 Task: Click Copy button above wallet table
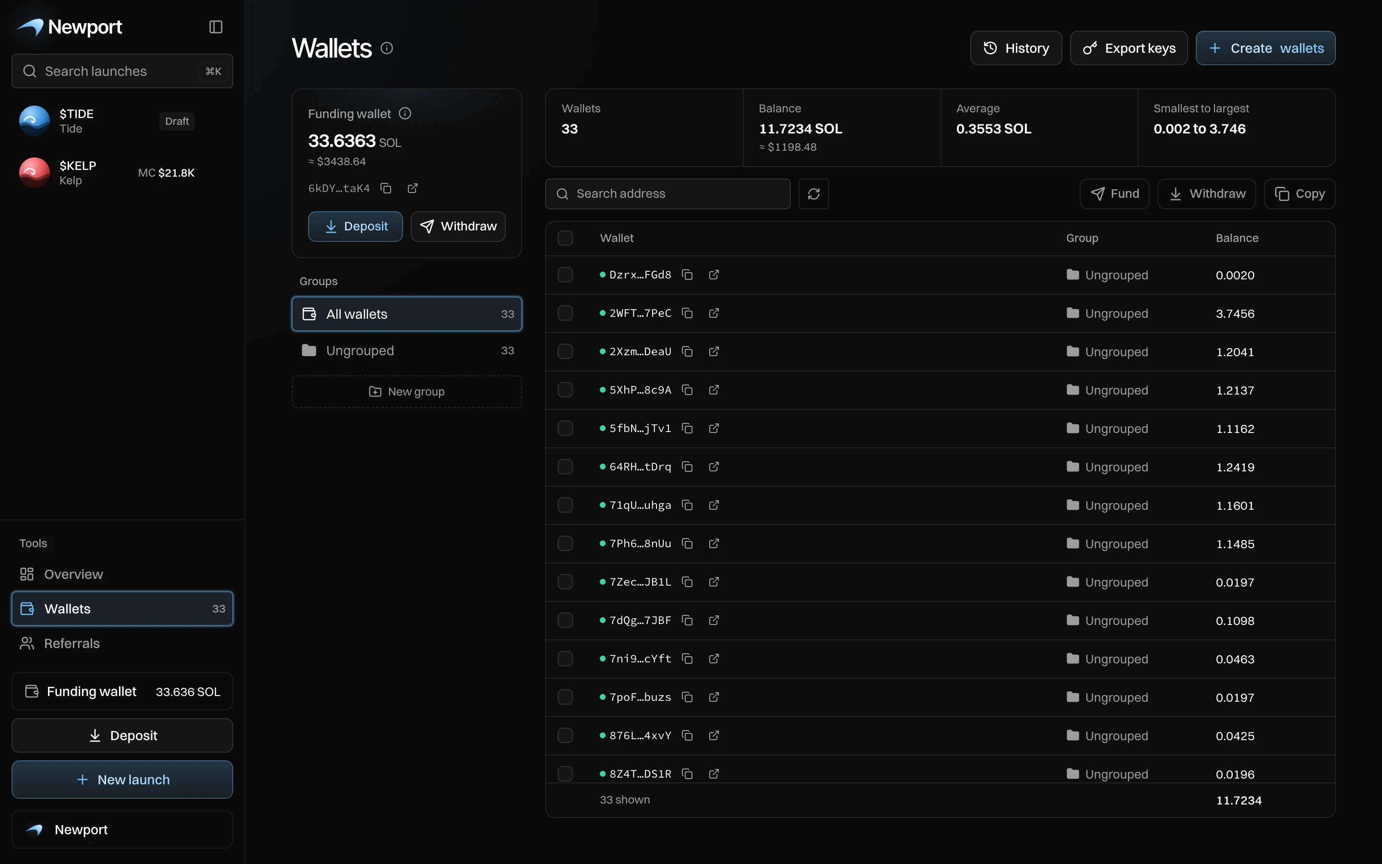(1299, 194)
